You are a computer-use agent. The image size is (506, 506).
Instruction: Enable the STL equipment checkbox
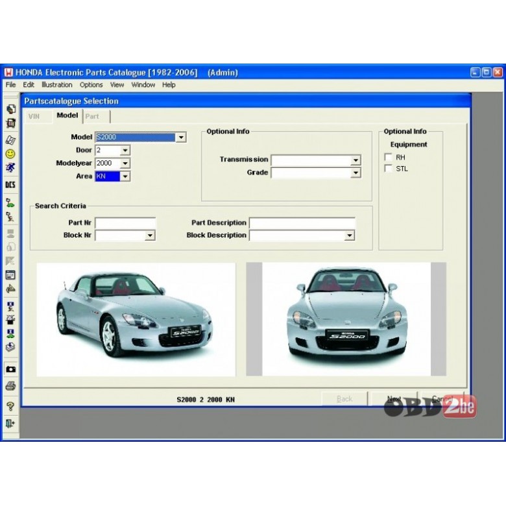pyautogui.click(x=388, y=169)
